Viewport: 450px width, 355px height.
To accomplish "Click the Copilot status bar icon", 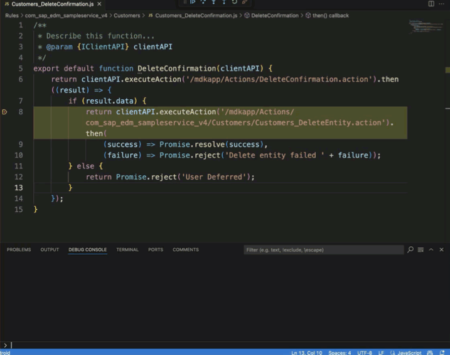I will 430,352.
